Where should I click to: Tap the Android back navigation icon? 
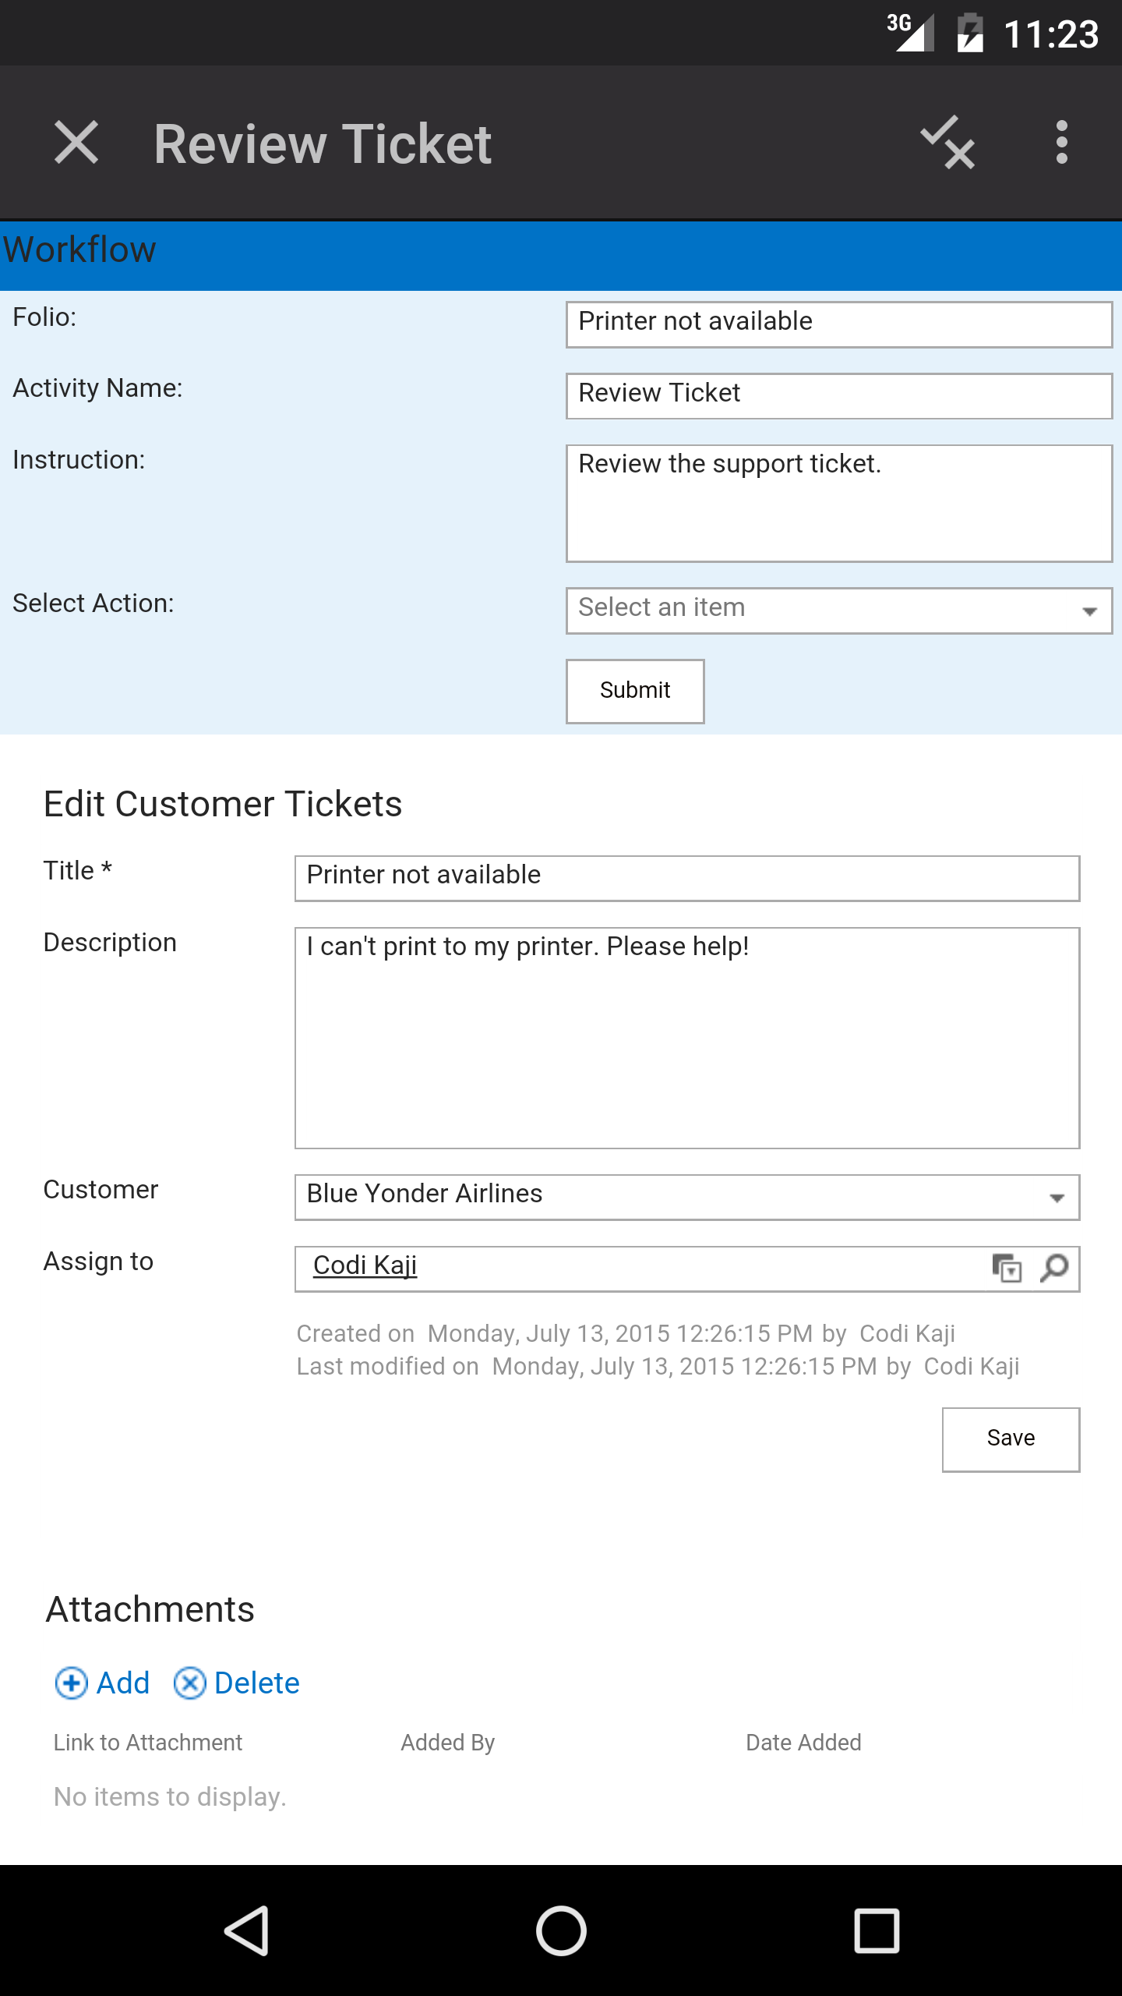point(248,1931)
